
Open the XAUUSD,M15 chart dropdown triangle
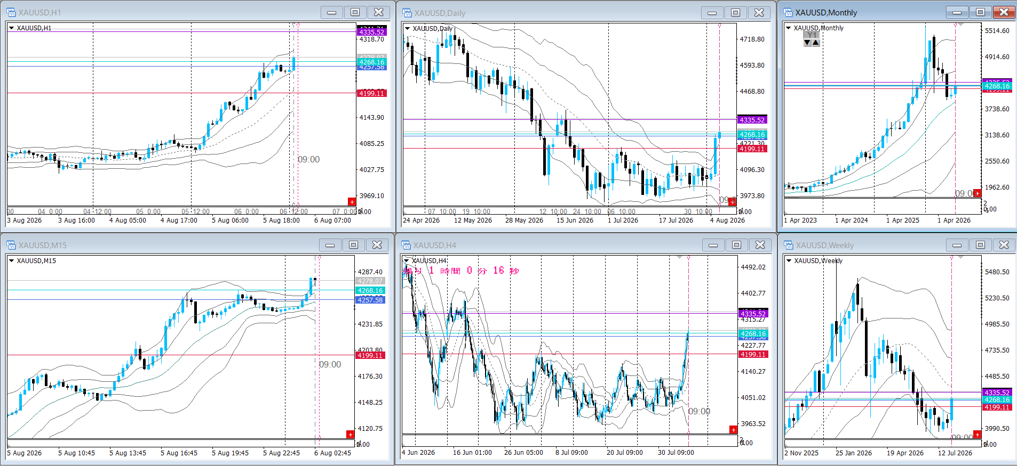tap(11, 260)
